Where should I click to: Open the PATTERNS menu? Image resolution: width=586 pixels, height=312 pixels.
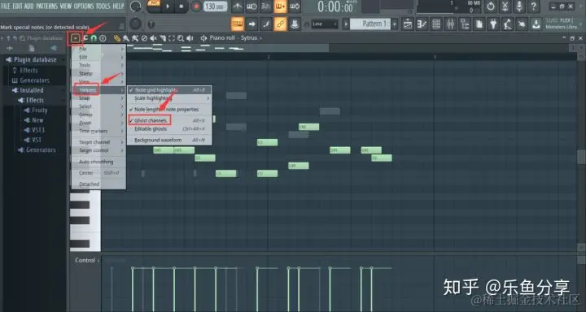[46, 6]
